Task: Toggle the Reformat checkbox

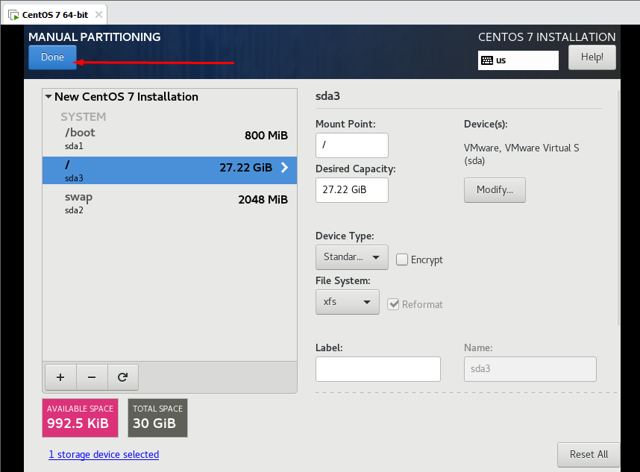Action: pyautogui.click(x=393, y=304)
